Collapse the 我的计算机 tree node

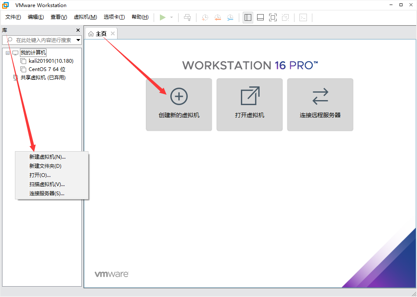coord(8,53)
